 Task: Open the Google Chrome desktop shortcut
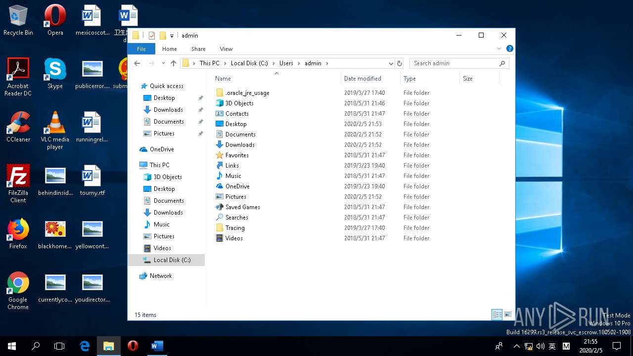(18, 291)
